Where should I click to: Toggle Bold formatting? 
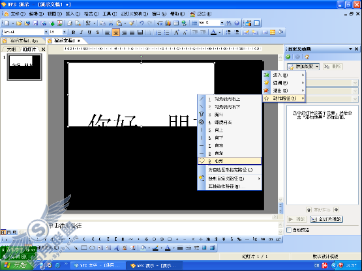coord(73,33)
